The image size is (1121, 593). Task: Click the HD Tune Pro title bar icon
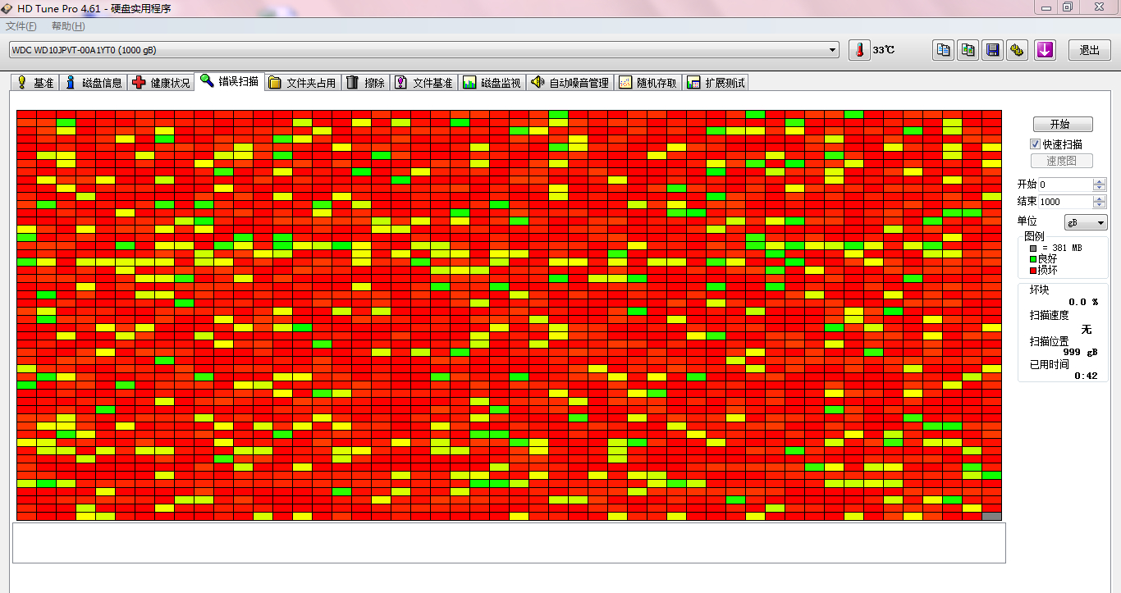7,7
